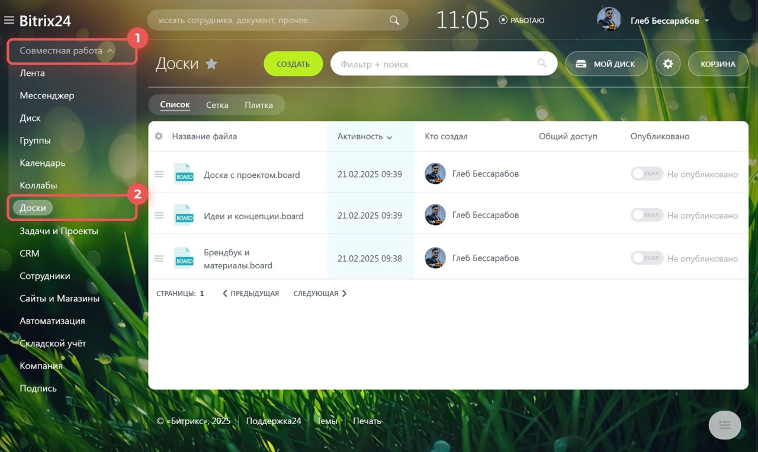The image size is (758, 452).
Task: Click the Bitrix24 logo
Action: point(45,21)
